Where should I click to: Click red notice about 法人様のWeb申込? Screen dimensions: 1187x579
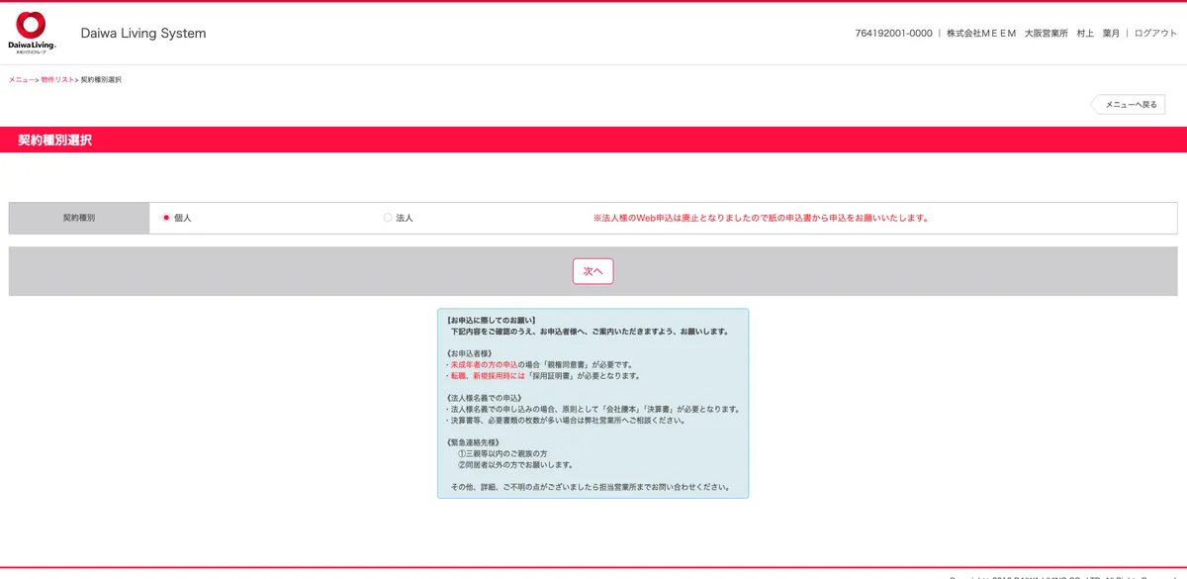760,218
